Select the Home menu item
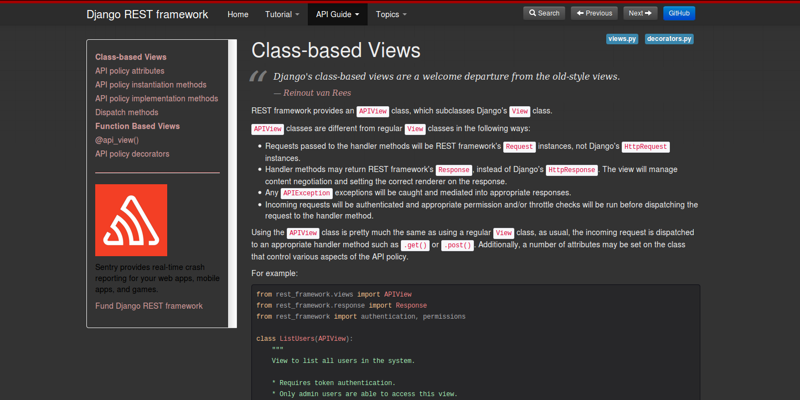 pos(238,14)
